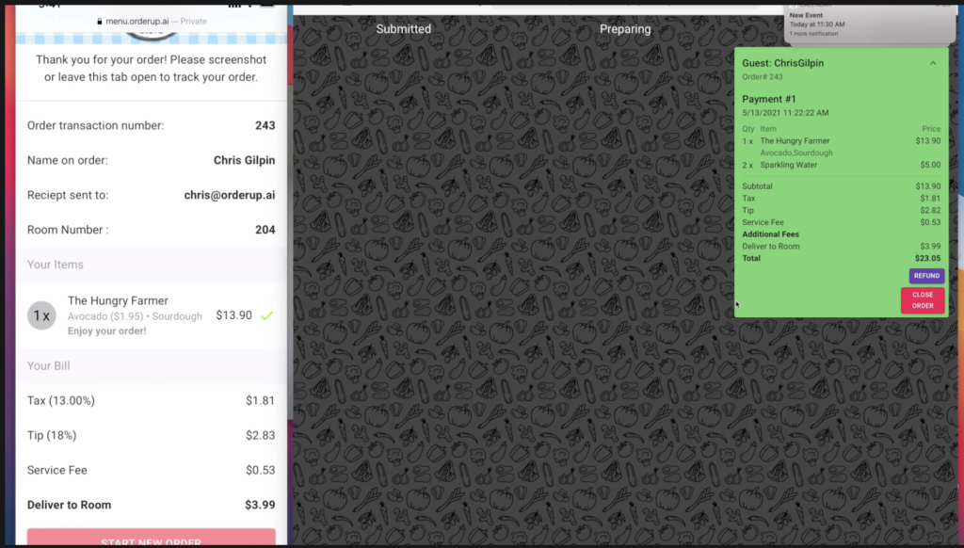
Task: Click The Hungry Farmer row on order card
Action: coord(841,141)
